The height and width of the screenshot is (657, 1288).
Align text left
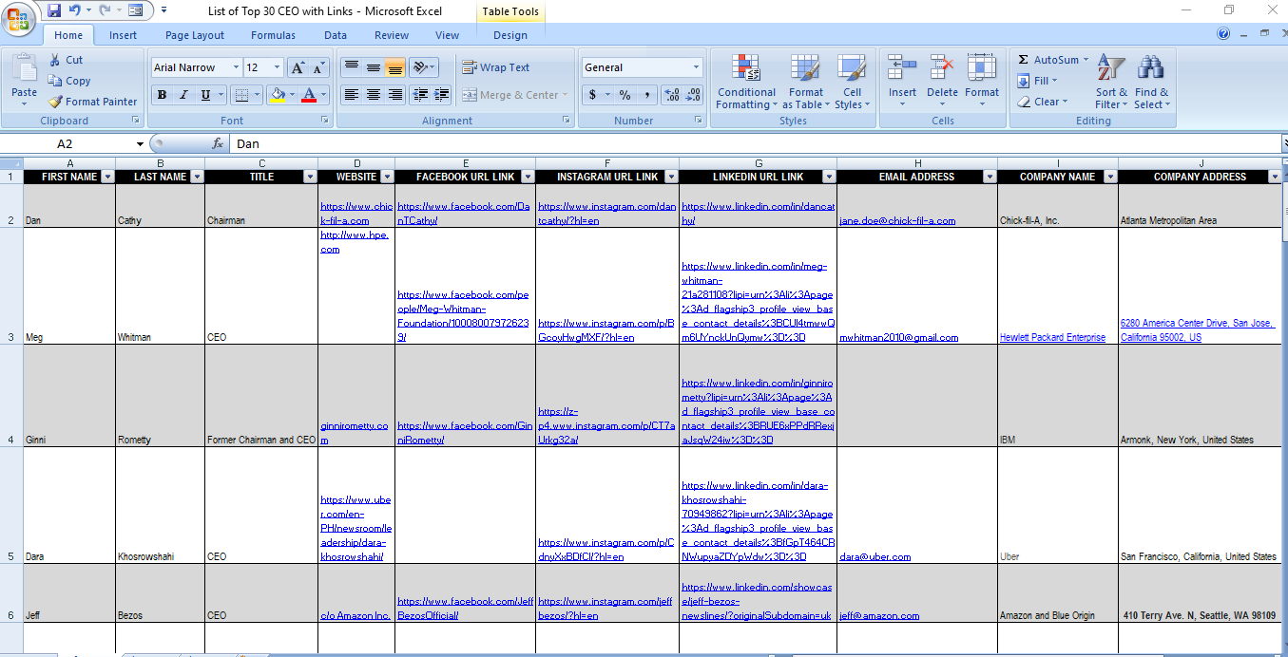351,95
